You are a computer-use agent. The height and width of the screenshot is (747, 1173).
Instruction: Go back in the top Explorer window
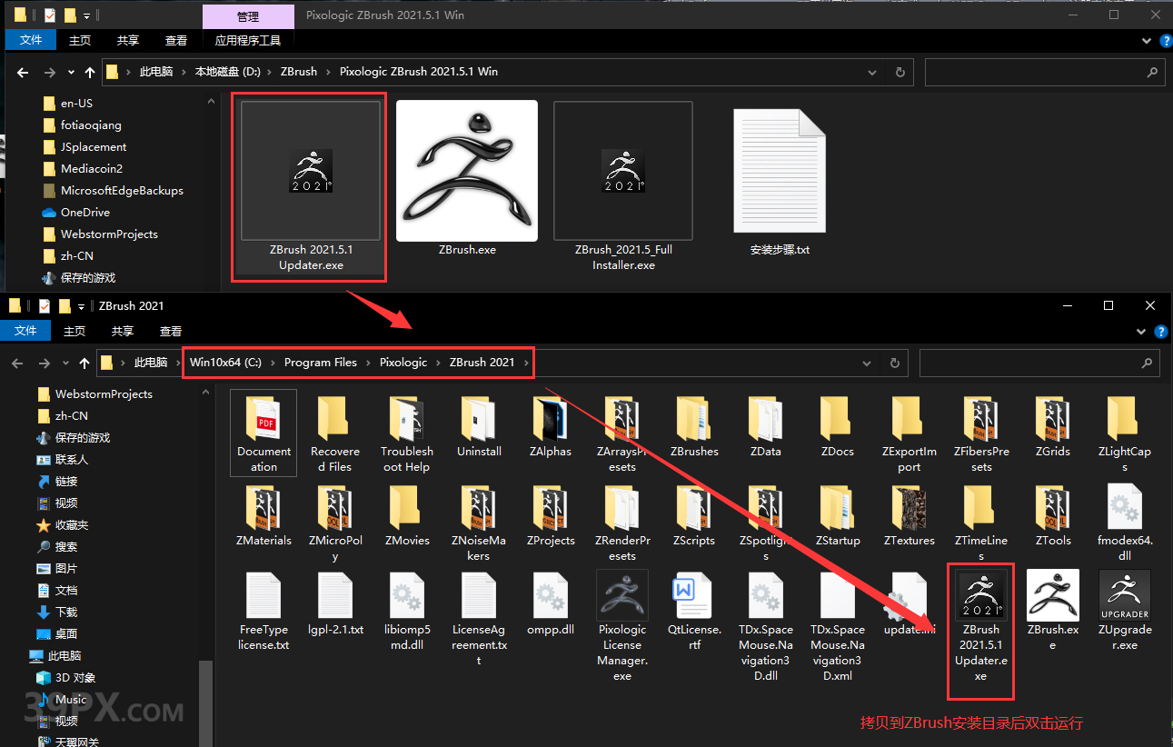pyautogui.click(x=23, y=72)
